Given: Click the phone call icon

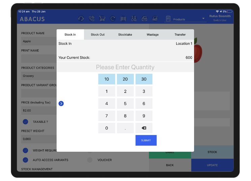Looking at the screenshot, I should pos(91,19).
